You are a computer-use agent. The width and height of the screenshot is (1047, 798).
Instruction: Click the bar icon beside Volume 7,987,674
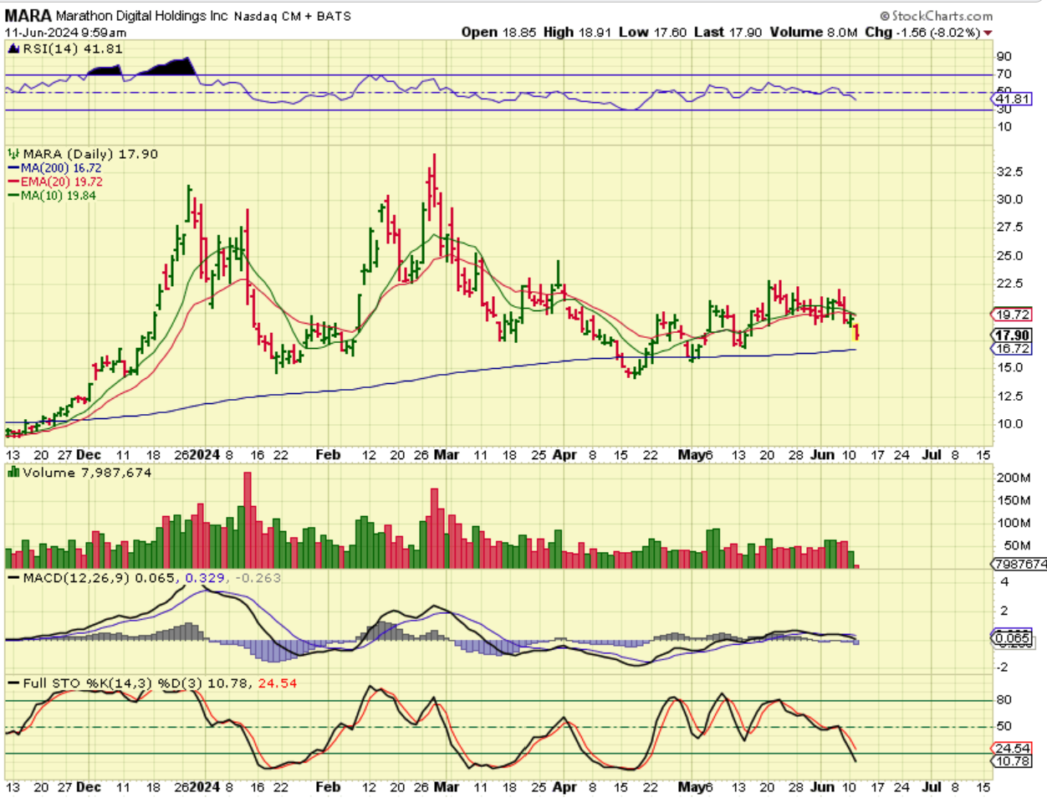tap(13, 473)
